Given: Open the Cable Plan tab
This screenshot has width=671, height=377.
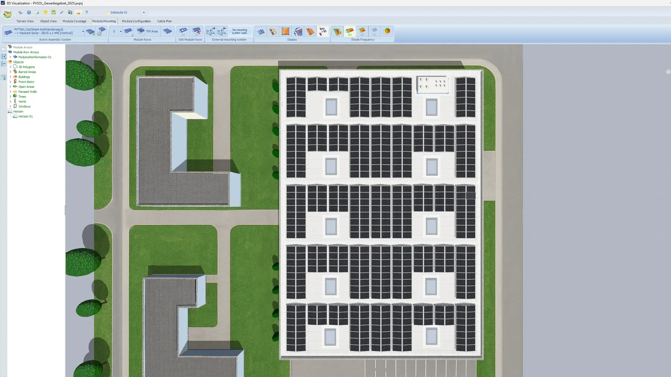Looking at the screenshot, I should (x=164, y=21).
